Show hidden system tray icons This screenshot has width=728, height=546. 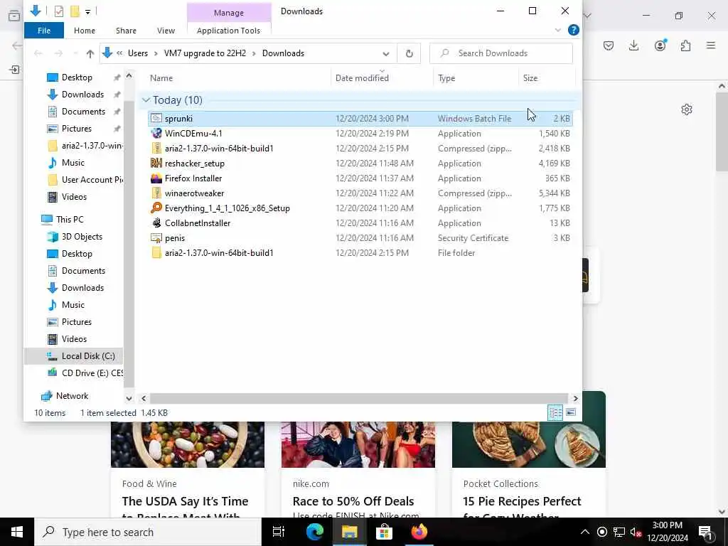(584, 532)
